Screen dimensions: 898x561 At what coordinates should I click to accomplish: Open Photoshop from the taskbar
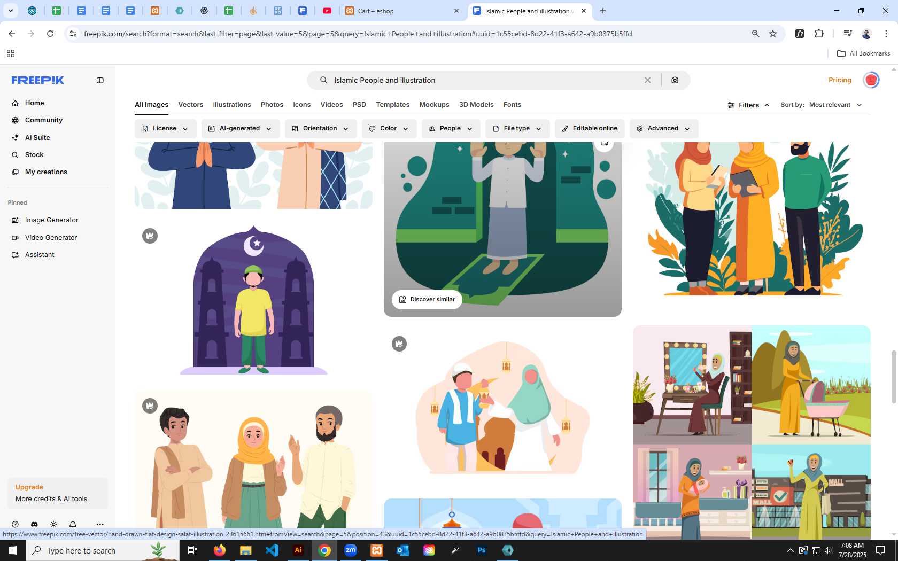482,550
